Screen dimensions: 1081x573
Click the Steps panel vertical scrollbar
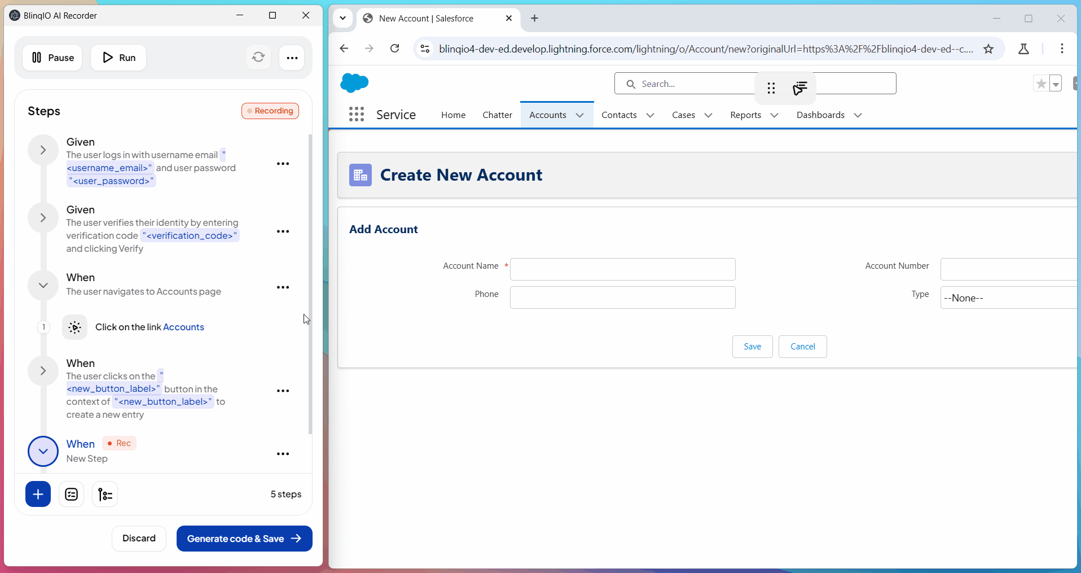[x=310, y=282]
